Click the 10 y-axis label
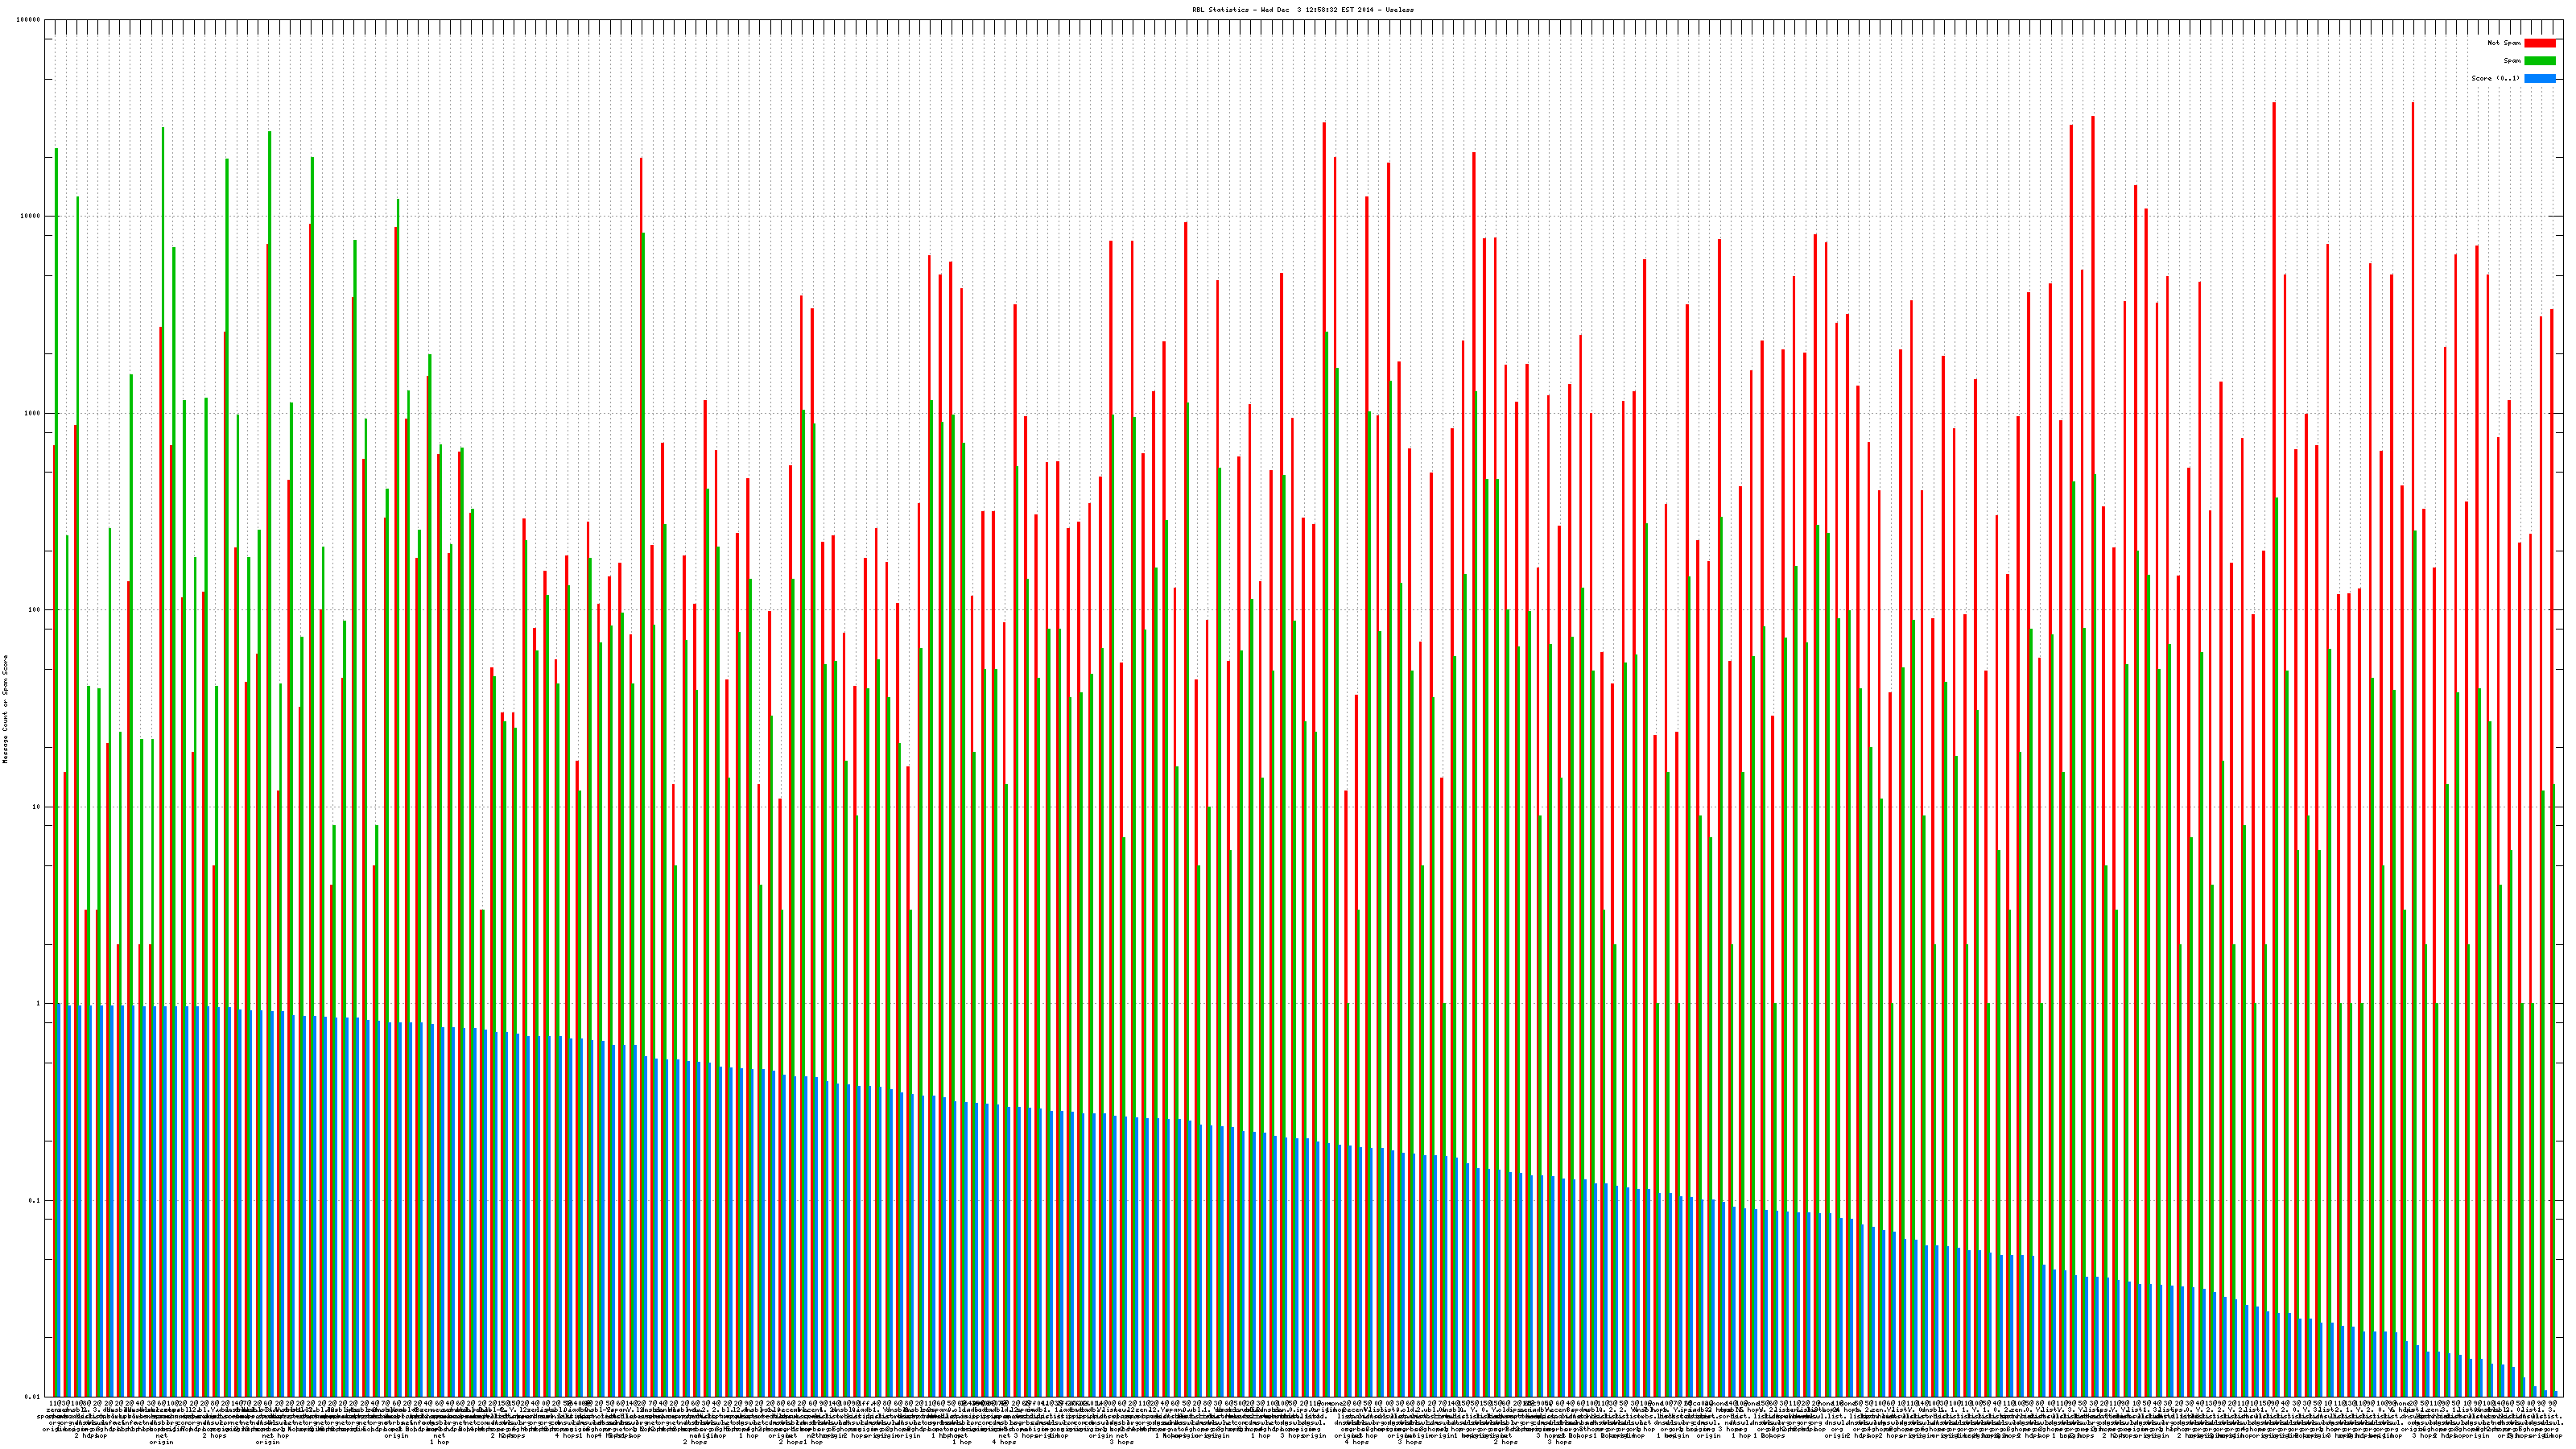The width and height of the screenshot is (2576, 1449). [x=37, y=807]
